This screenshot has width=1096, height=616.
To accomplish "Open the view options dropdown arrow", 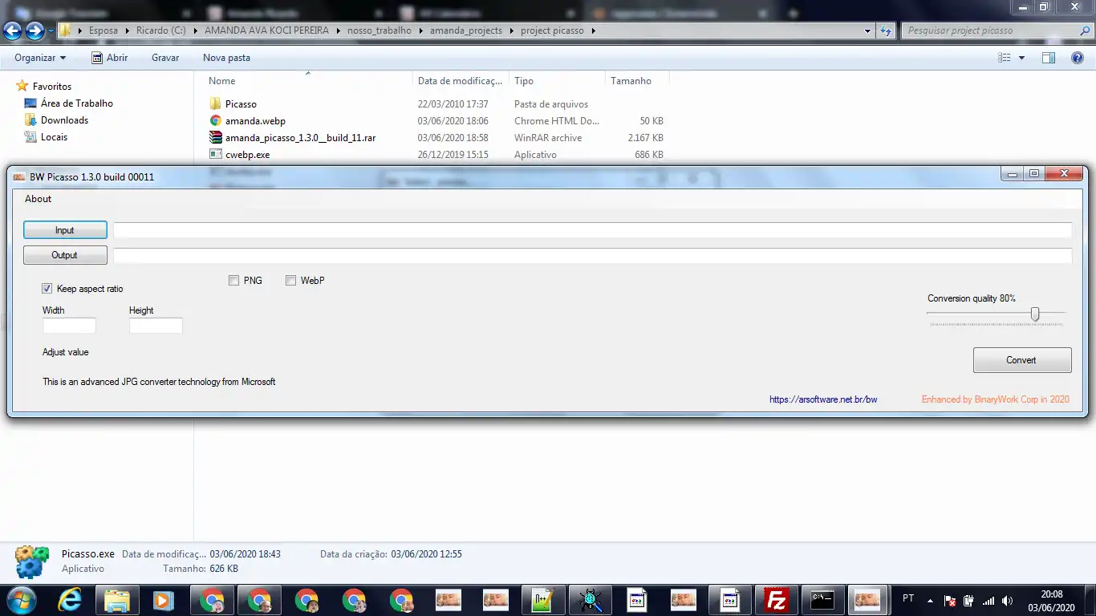I will (1021, 58).
